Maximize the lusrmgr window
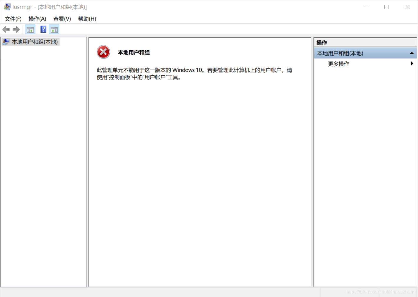The width and height of the screenshot is (418, 297). [387, 7]
